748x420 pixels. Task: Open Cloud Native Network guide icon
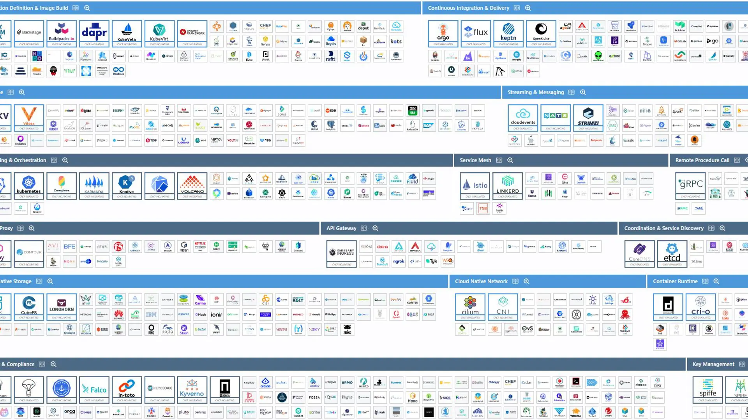515,281
